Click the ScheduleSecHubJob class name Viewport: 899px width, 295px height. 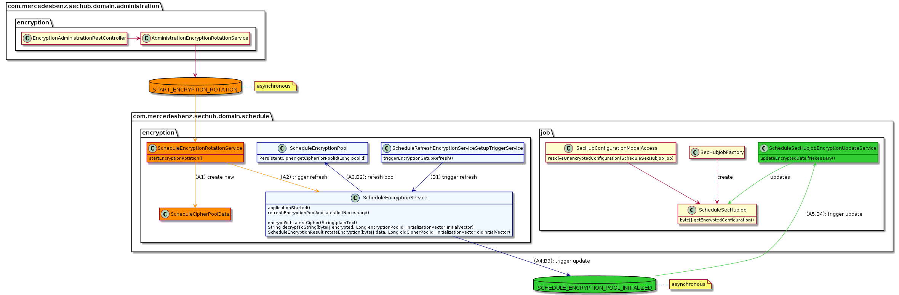tap(723, 210)
